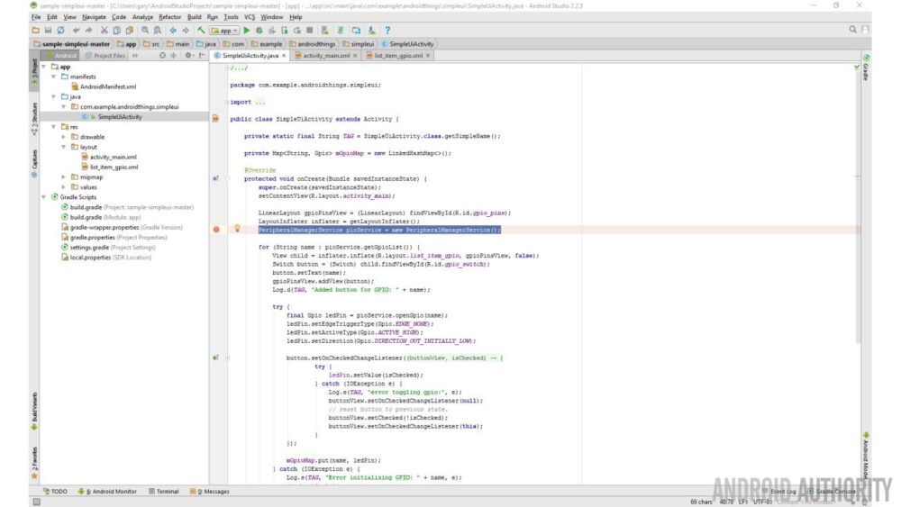Click the lightbulb intention icon in gutter

click(x=237, y=229)
